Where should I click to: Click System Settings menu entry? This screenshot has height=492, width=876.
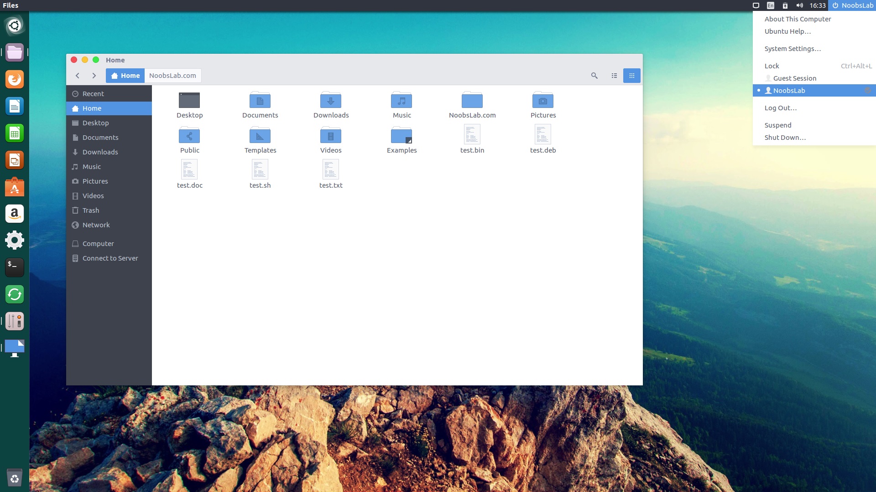(x=793, y=49)
